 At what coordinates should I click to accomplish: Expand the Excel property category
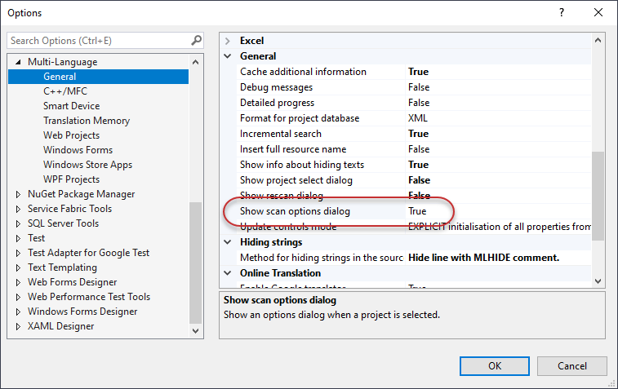click(228, 41)
